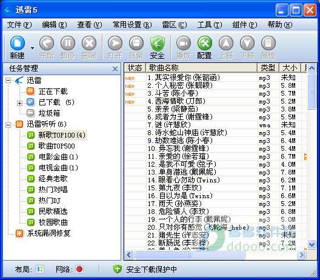Screen dimensions: 320x280
Task: Open the 组件(P) menu
Action: 245,25
